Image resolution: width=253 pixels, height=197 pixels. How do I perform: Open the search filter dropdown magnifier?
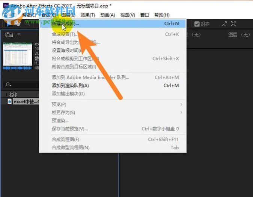click(8, 84)
